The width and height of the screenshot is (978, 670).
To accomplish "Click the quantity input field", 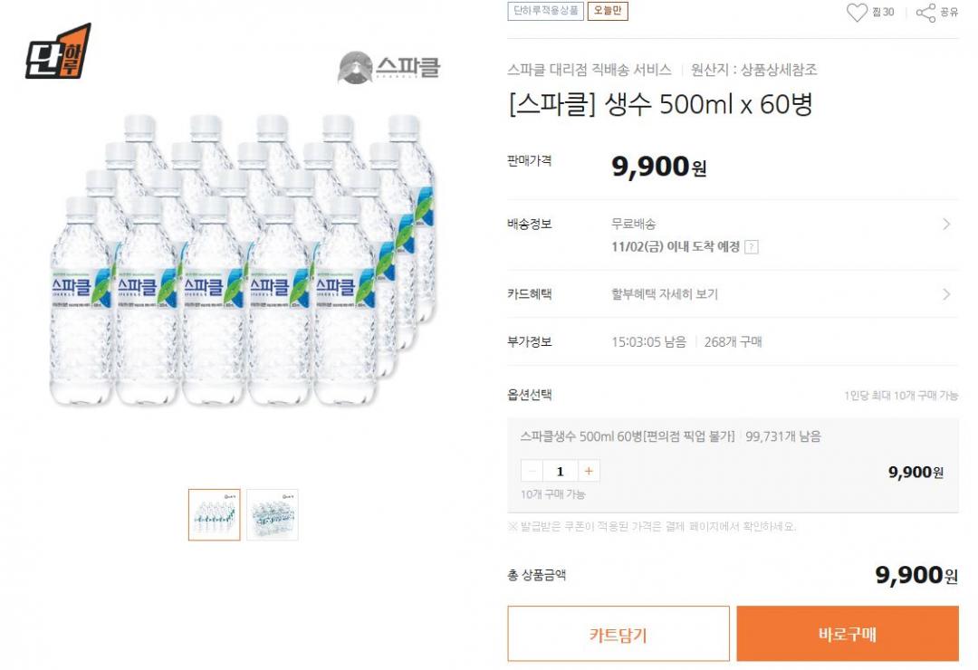I will [561, 471].
